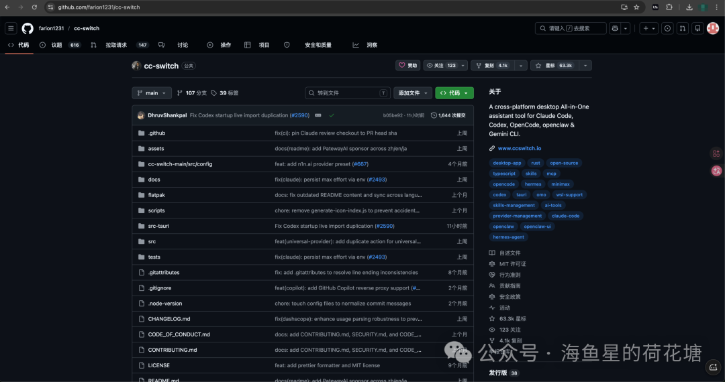
Task: Open the user avatar profile menu
Action: [713, 28]
